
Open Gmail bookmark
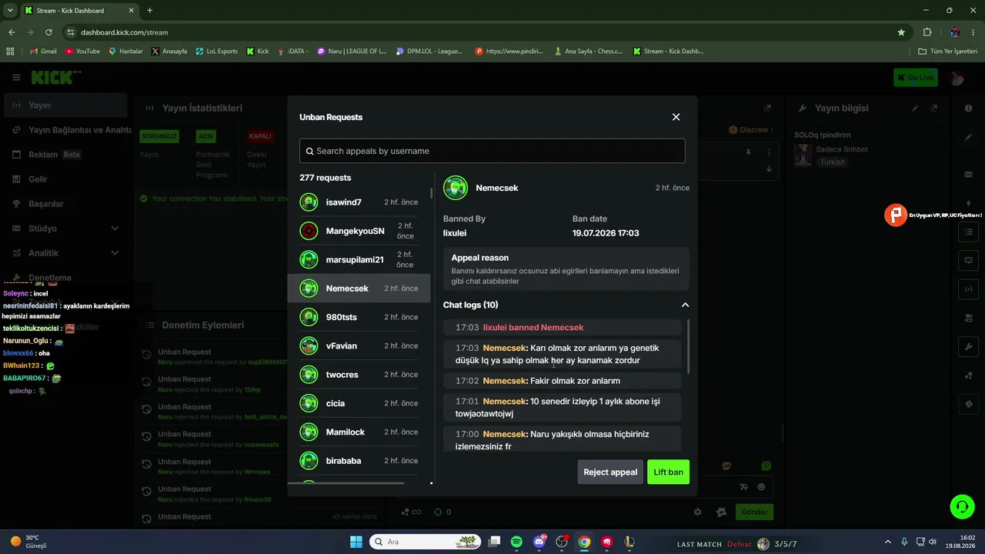(x=43, y=52)
